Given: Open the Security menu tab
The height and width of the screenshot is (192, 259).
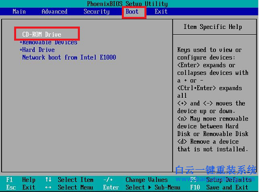Looking at the screenshot, I should [96, 11].
